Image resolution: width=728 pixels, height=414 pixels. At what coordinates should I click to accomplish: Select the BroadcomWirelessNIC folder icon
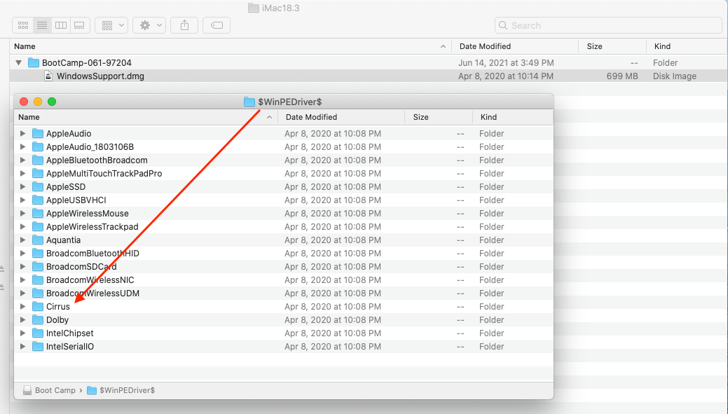coord(38,280)
